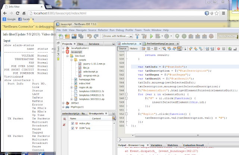Click the Source view button
Screen dimensions: 239x155
[122, 48]
